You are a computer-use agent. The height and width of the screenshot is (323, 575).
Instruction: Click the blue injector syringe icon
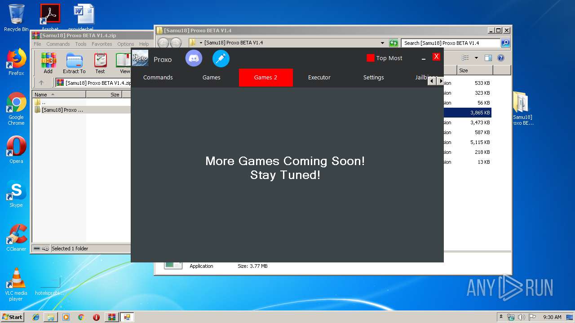[x=221, y=58]
